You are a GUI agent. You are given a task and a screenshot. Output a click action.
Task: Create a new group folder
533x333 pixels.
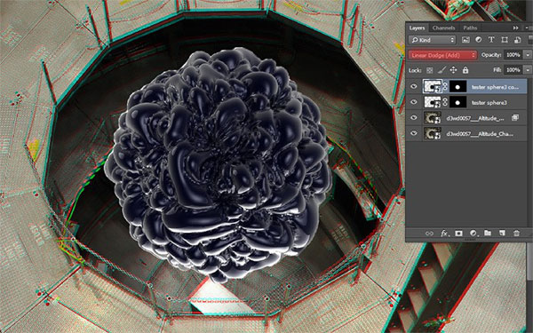(488, 233)
